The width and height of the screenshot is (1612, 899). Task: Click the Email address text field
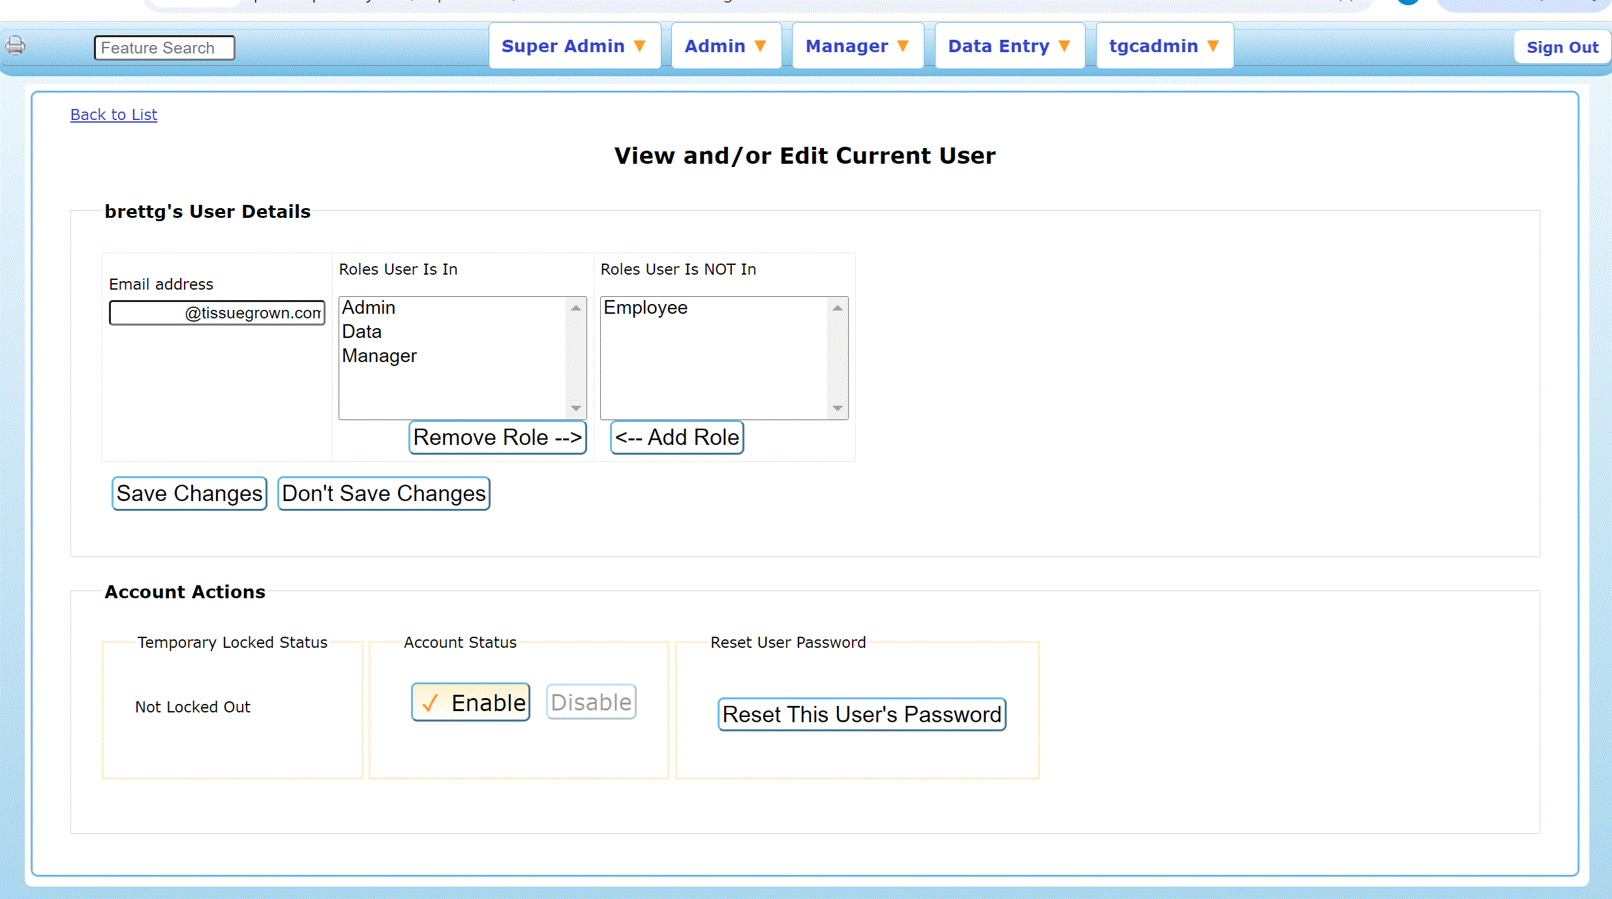pyautogui.click(x=217, y=312)
